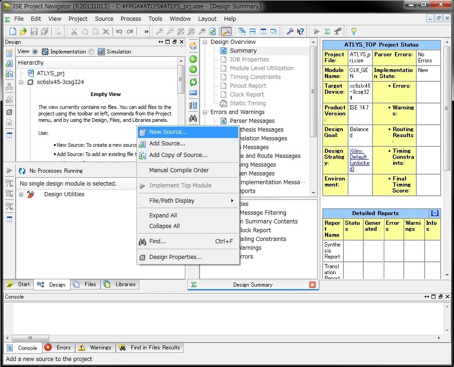Click the yellow light bulb tips icon
454x367 pixels.
click(x=354, y=31)
